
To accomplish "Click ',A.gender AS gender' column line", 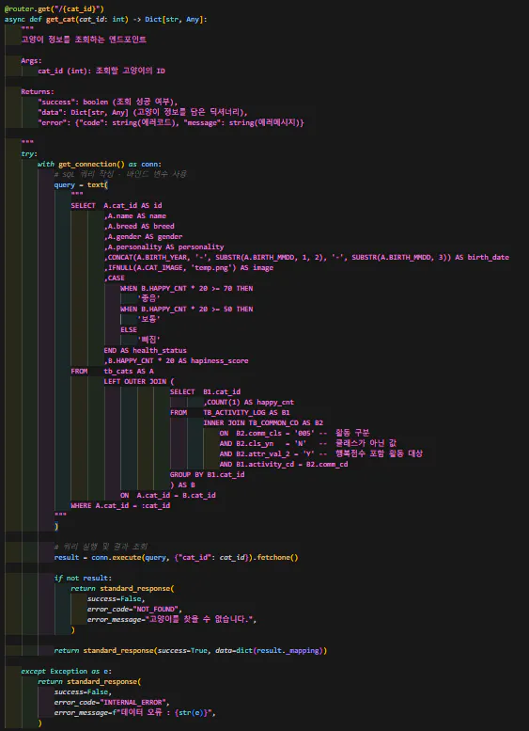I will tap(144, 237).
